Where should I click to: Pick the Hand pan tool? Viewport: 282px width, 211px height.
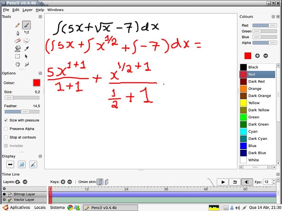[17, 64]
